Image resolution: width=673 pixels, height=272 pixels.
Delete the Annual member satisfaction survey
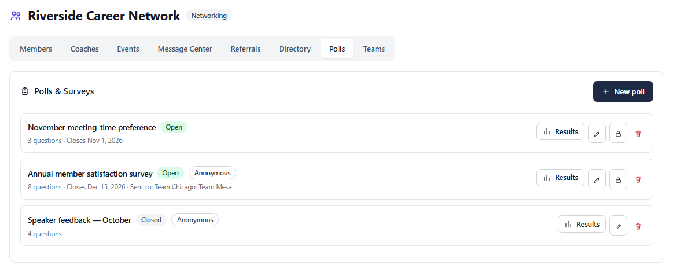tap(638, 180)
